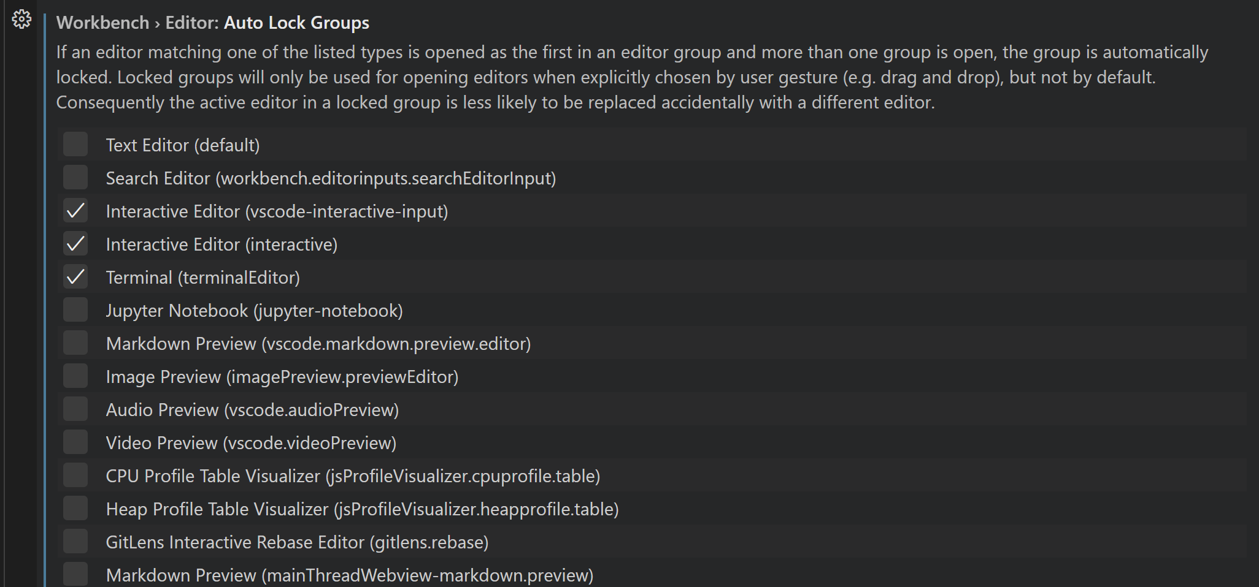
Task: Disable Interactive Editor (interactive) auto-lock
Action: [75, 243]
